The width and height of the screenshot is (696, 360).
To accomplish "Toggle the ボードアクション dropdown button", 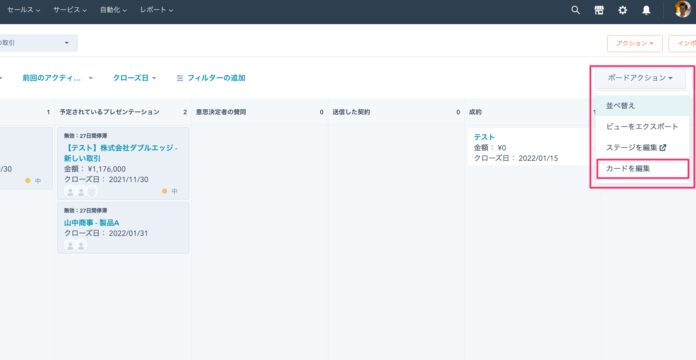I will click(x=640, y=78).
